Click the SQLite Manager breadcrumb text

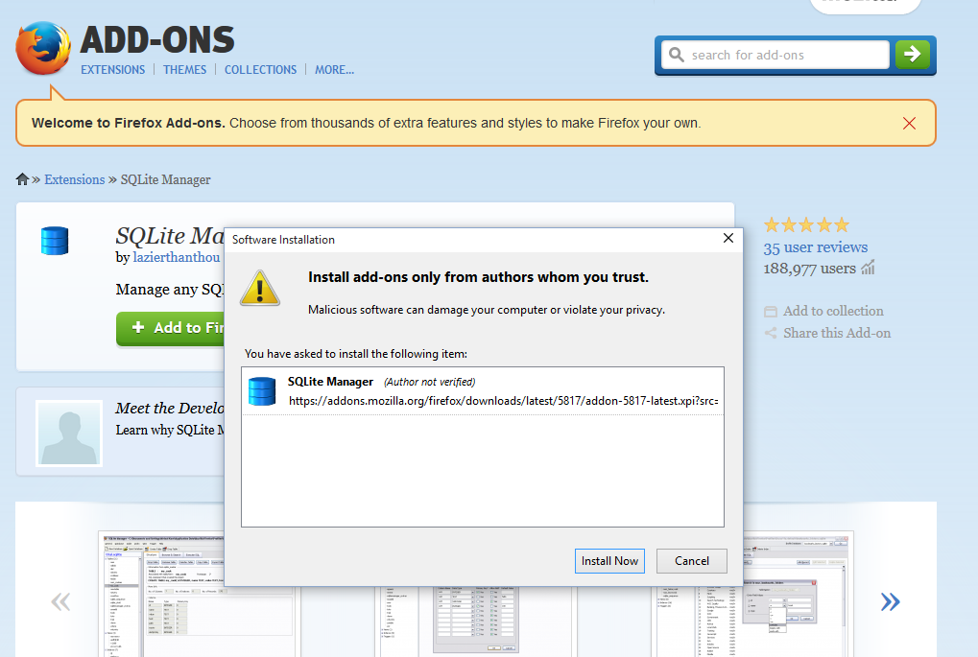[x=165, y=179]
